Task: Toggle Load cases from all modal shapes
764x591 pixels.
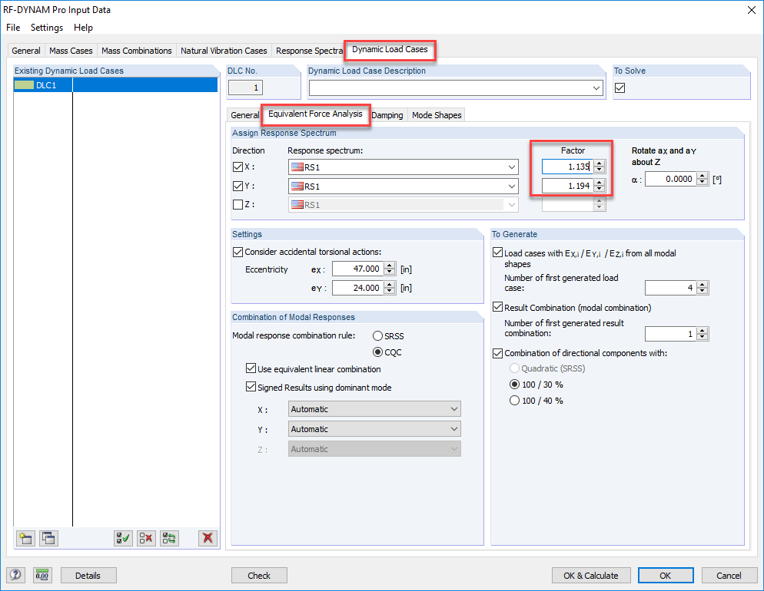Action: 497,253
